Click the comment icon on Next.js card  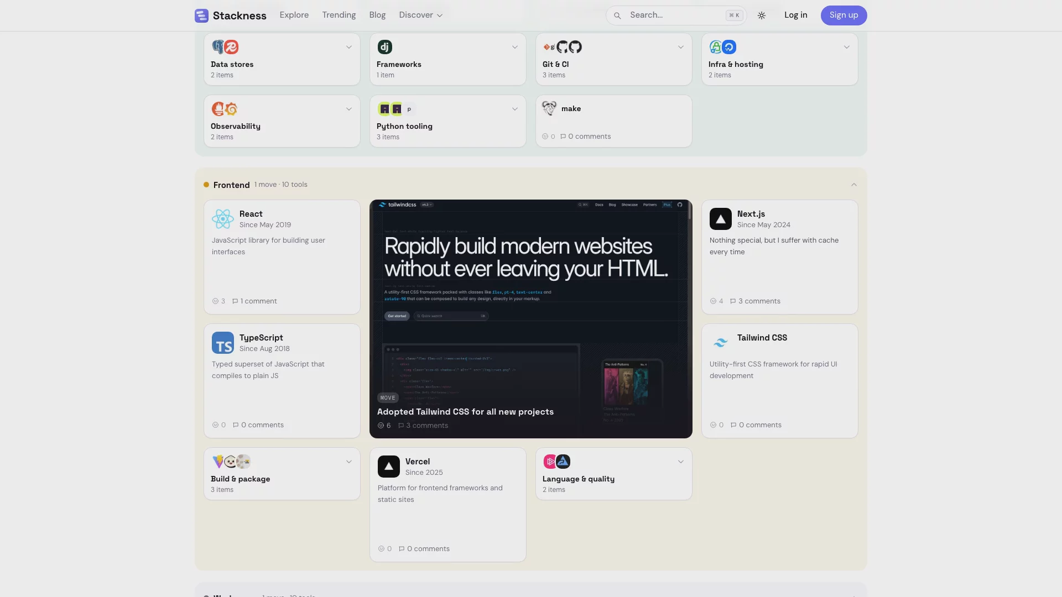733,301
